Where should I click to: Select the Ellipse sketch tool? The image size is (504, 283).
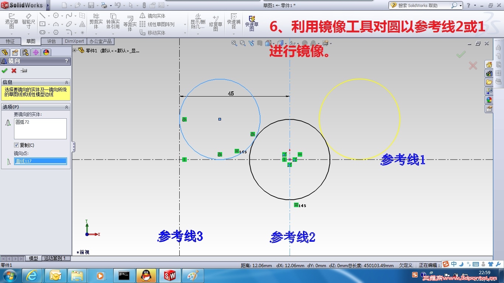coord(69,24)
